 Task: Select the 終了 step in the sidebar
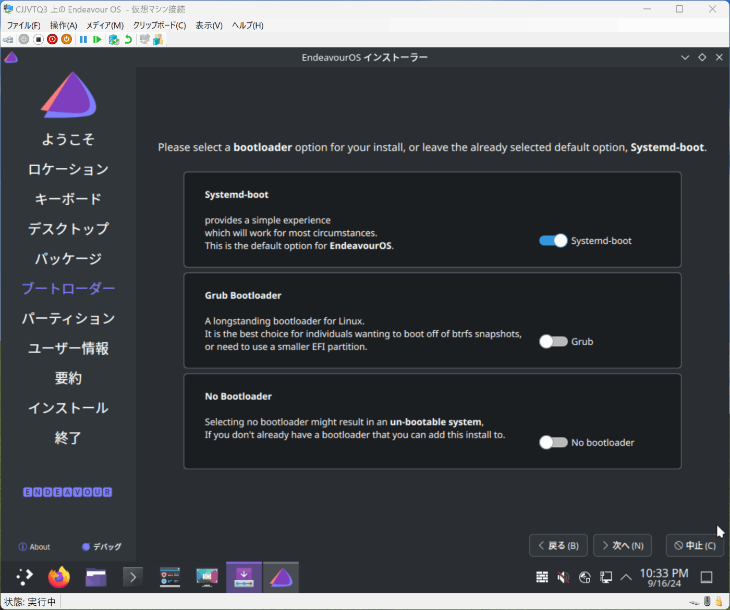68,438
